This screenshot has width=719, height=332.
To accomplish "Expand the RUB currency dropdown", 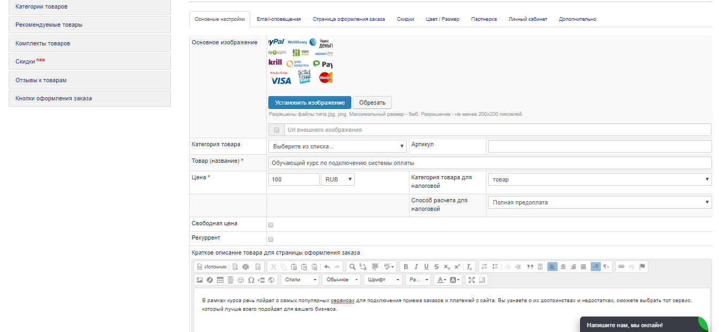I will tap(337, 179).
